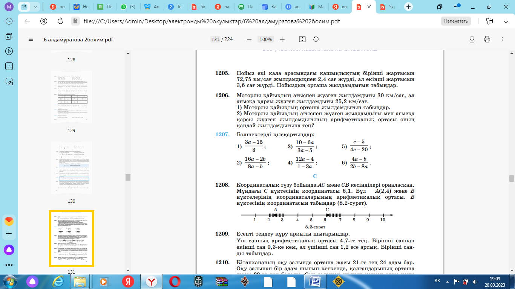Switch to the green 'Пе' tab
515x289 pixels.
click(104, 6)
